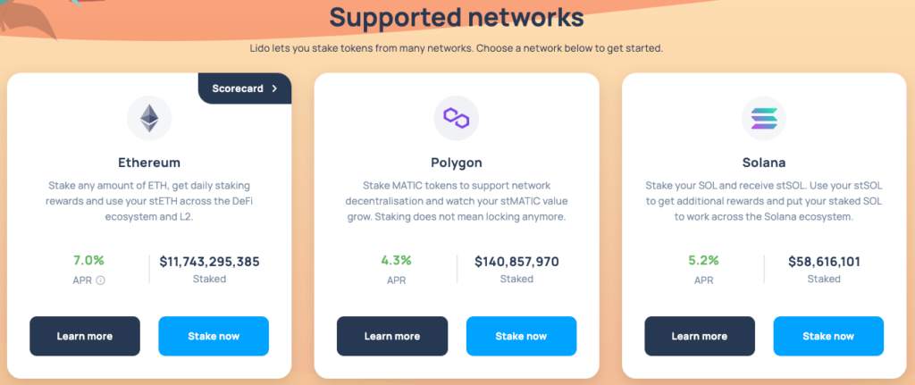Click the Ethereum diamond logo icon
Screen dimensions: 915x385
(149, 118)
